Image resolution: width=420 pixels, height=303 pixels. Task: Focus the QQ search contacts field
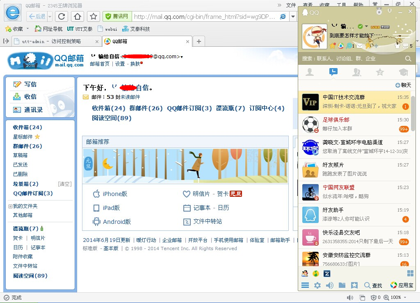pos(352,59)
